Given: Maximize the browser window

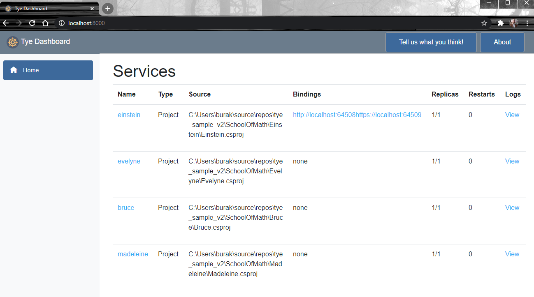Looking at the screenshot, I should [x=508, y=3].
